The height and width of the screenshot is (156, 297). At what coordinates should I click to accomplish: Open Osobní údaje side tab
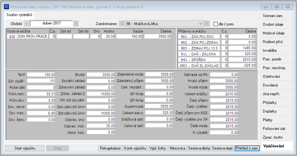(277, 24)
